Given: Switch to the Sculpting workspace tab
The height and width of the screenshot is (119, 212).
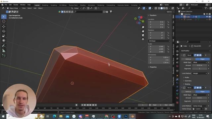Looking at the screenshot, I should coord(54,5).
